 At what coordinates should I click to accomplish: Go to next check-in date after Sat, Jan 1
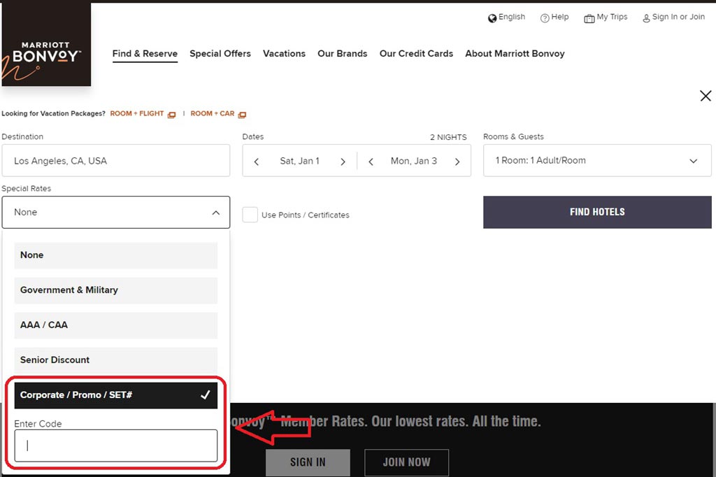click(343, 162)
